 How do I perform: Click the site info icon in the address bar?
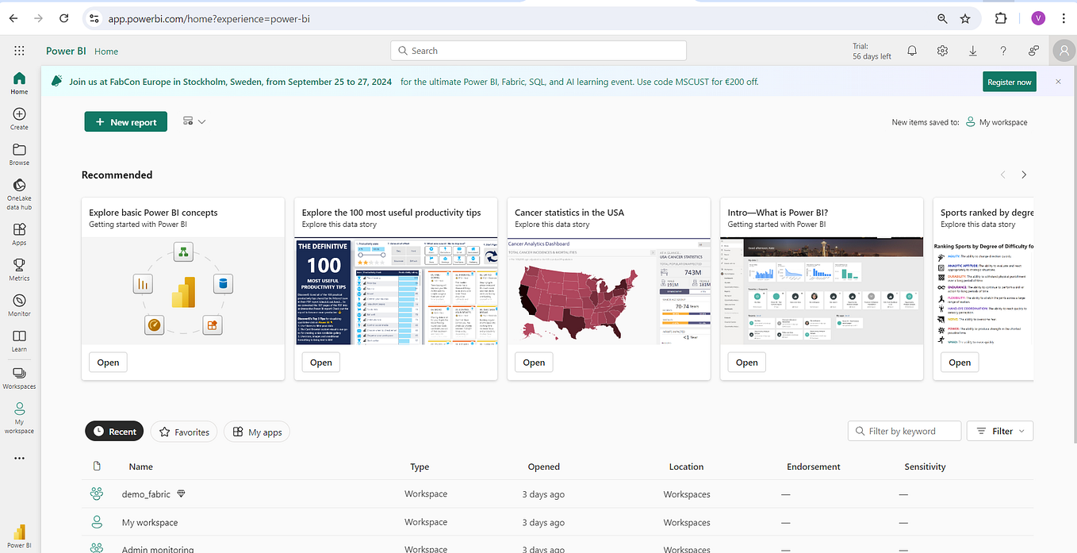click(94, 18)
